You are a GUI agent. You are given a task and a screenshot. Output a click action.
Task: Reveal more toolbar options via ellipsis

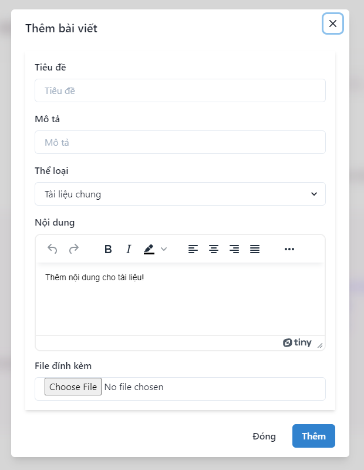[289, 249]
